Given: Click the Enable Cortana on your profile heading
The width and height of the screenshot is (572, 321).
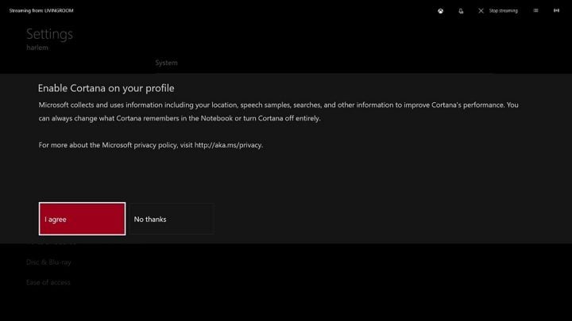Looking at the screenshot, I should tap(106, 88).
